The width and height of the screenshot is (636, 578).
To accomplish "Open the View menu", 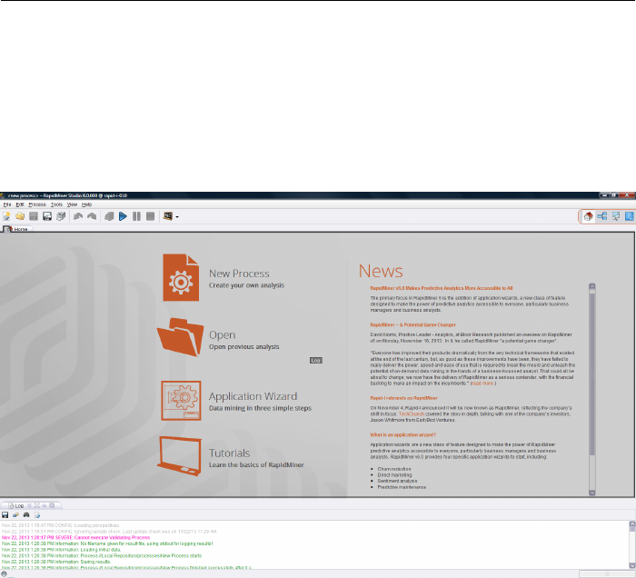I will 72,204.
